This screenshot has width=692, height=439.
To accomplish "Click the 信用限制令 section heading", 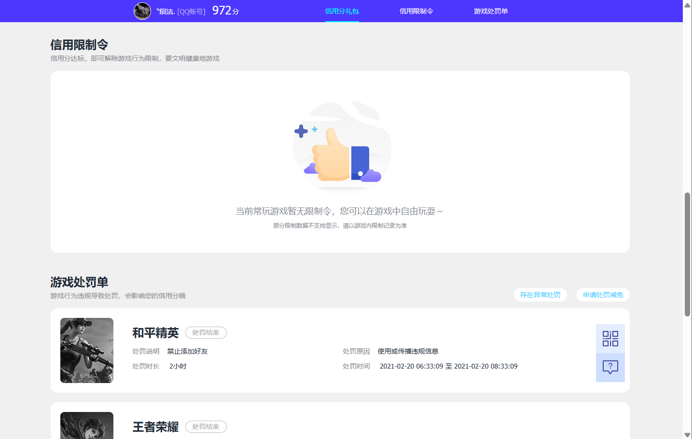I will click(79, 45).
